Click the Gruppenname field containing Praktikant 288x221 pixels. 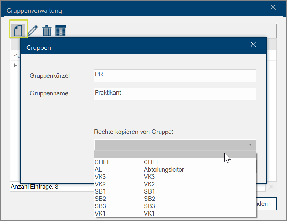point(175,94)
